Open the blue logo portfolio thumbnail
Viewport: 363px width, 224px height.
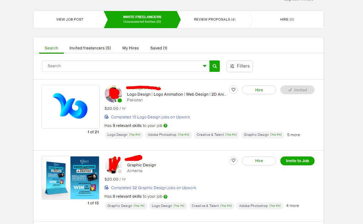[71, 107]
